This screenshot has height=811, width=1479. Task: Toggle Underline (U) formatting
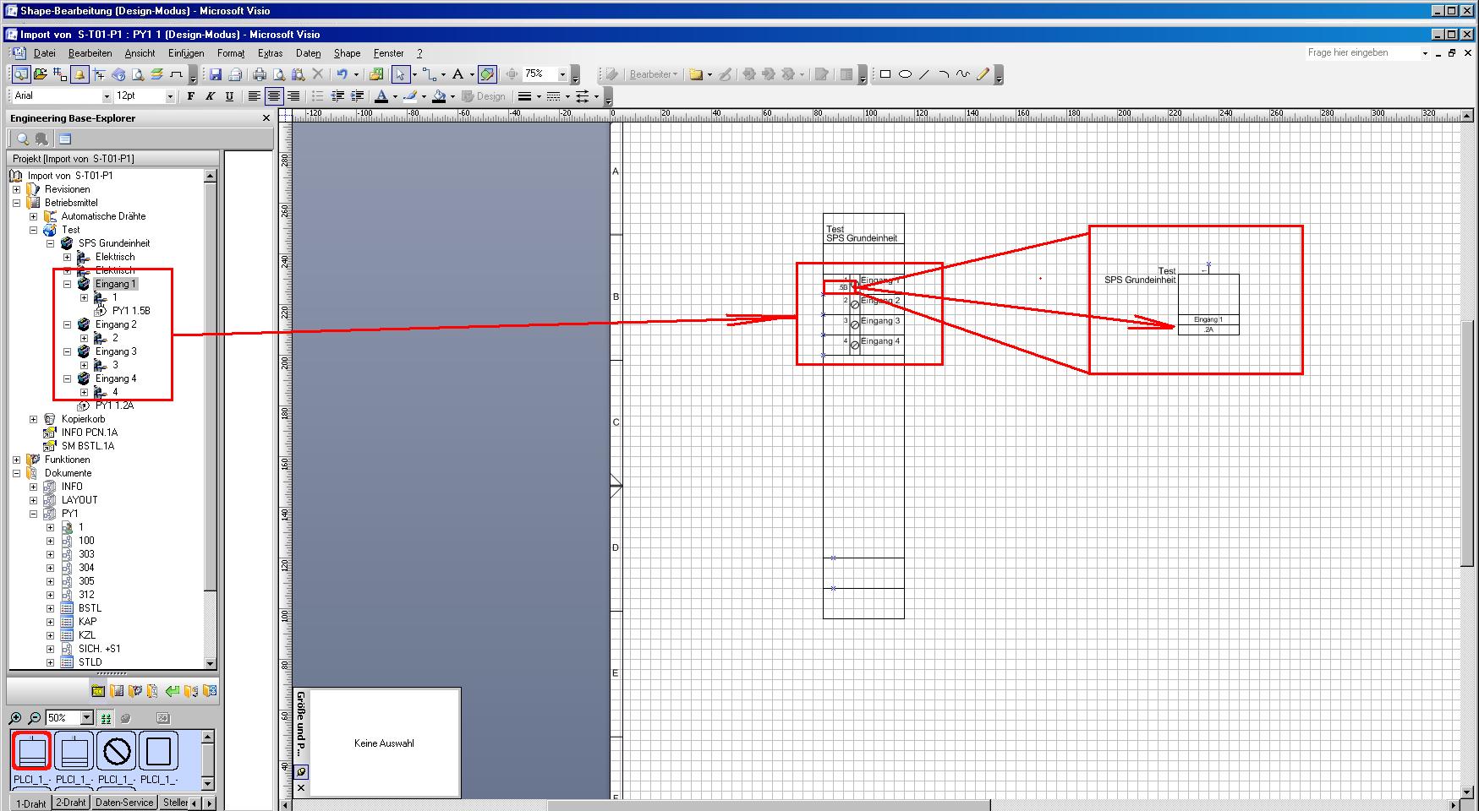(229, 96)
